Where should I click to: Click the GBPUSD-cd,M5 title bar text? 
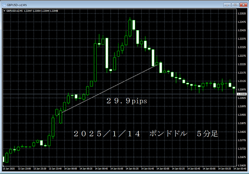(x=17, y=5)
